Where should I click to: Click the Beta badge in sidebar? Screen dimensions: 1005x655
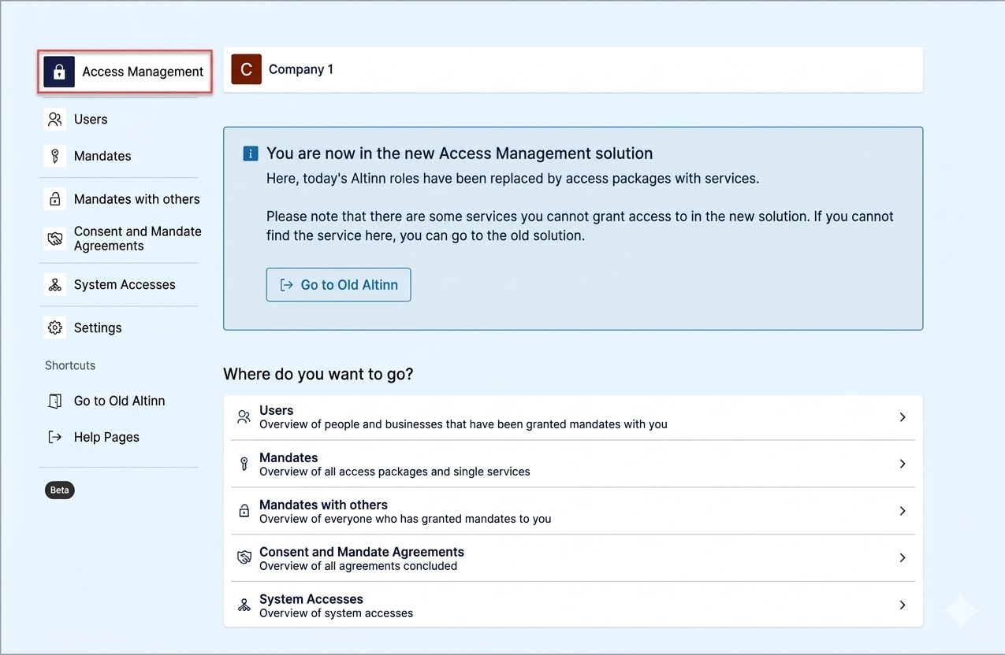pos(59,490)
